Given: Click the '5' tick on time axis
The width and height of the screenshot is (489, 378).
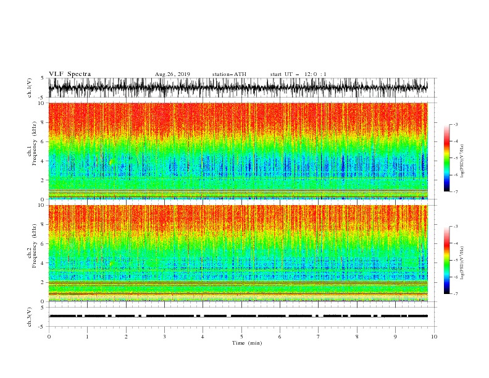Looking at the screenshot, I should coord(241,337).
